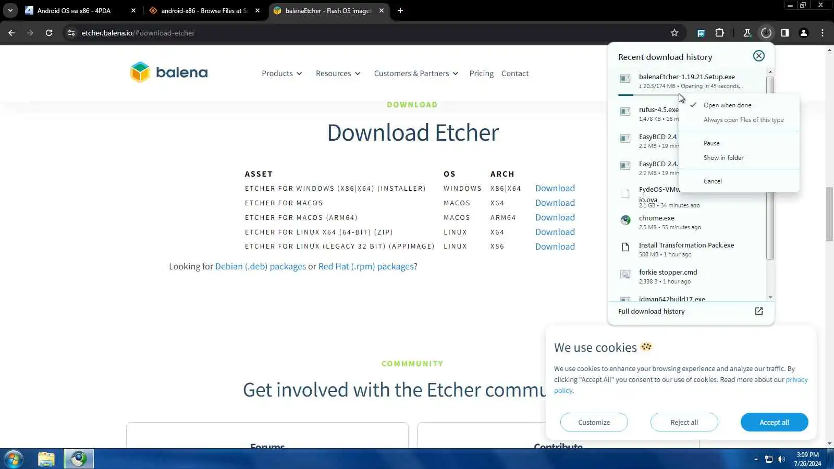Download Etcher for macOS ARM64

click(x=555, y=217)
